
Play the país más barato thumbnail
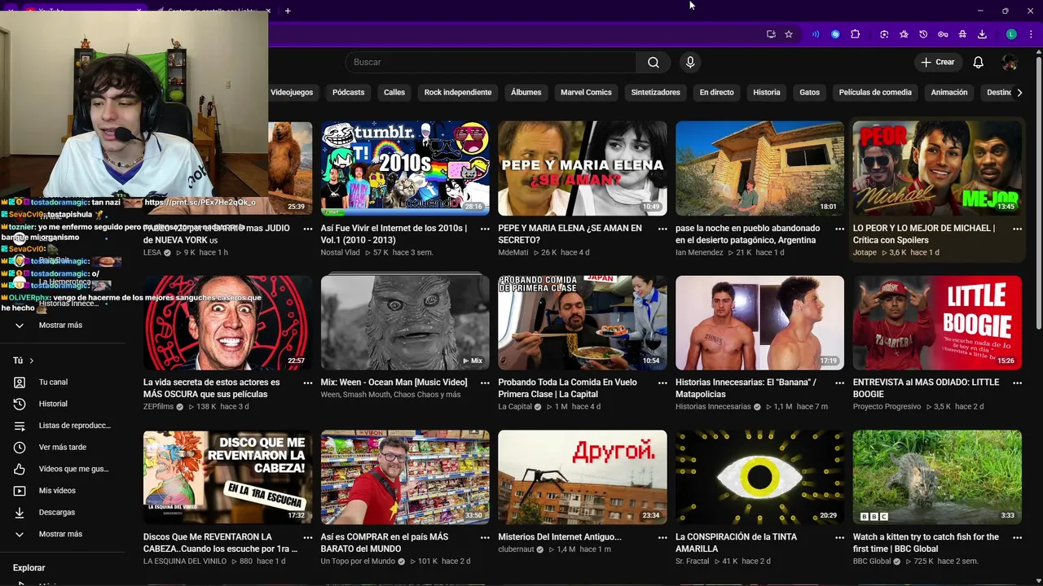(x=405, y=477)
